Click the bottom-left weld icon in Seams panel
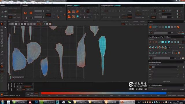The height and width of the screenshot is (104, 185). click(2, 17)
